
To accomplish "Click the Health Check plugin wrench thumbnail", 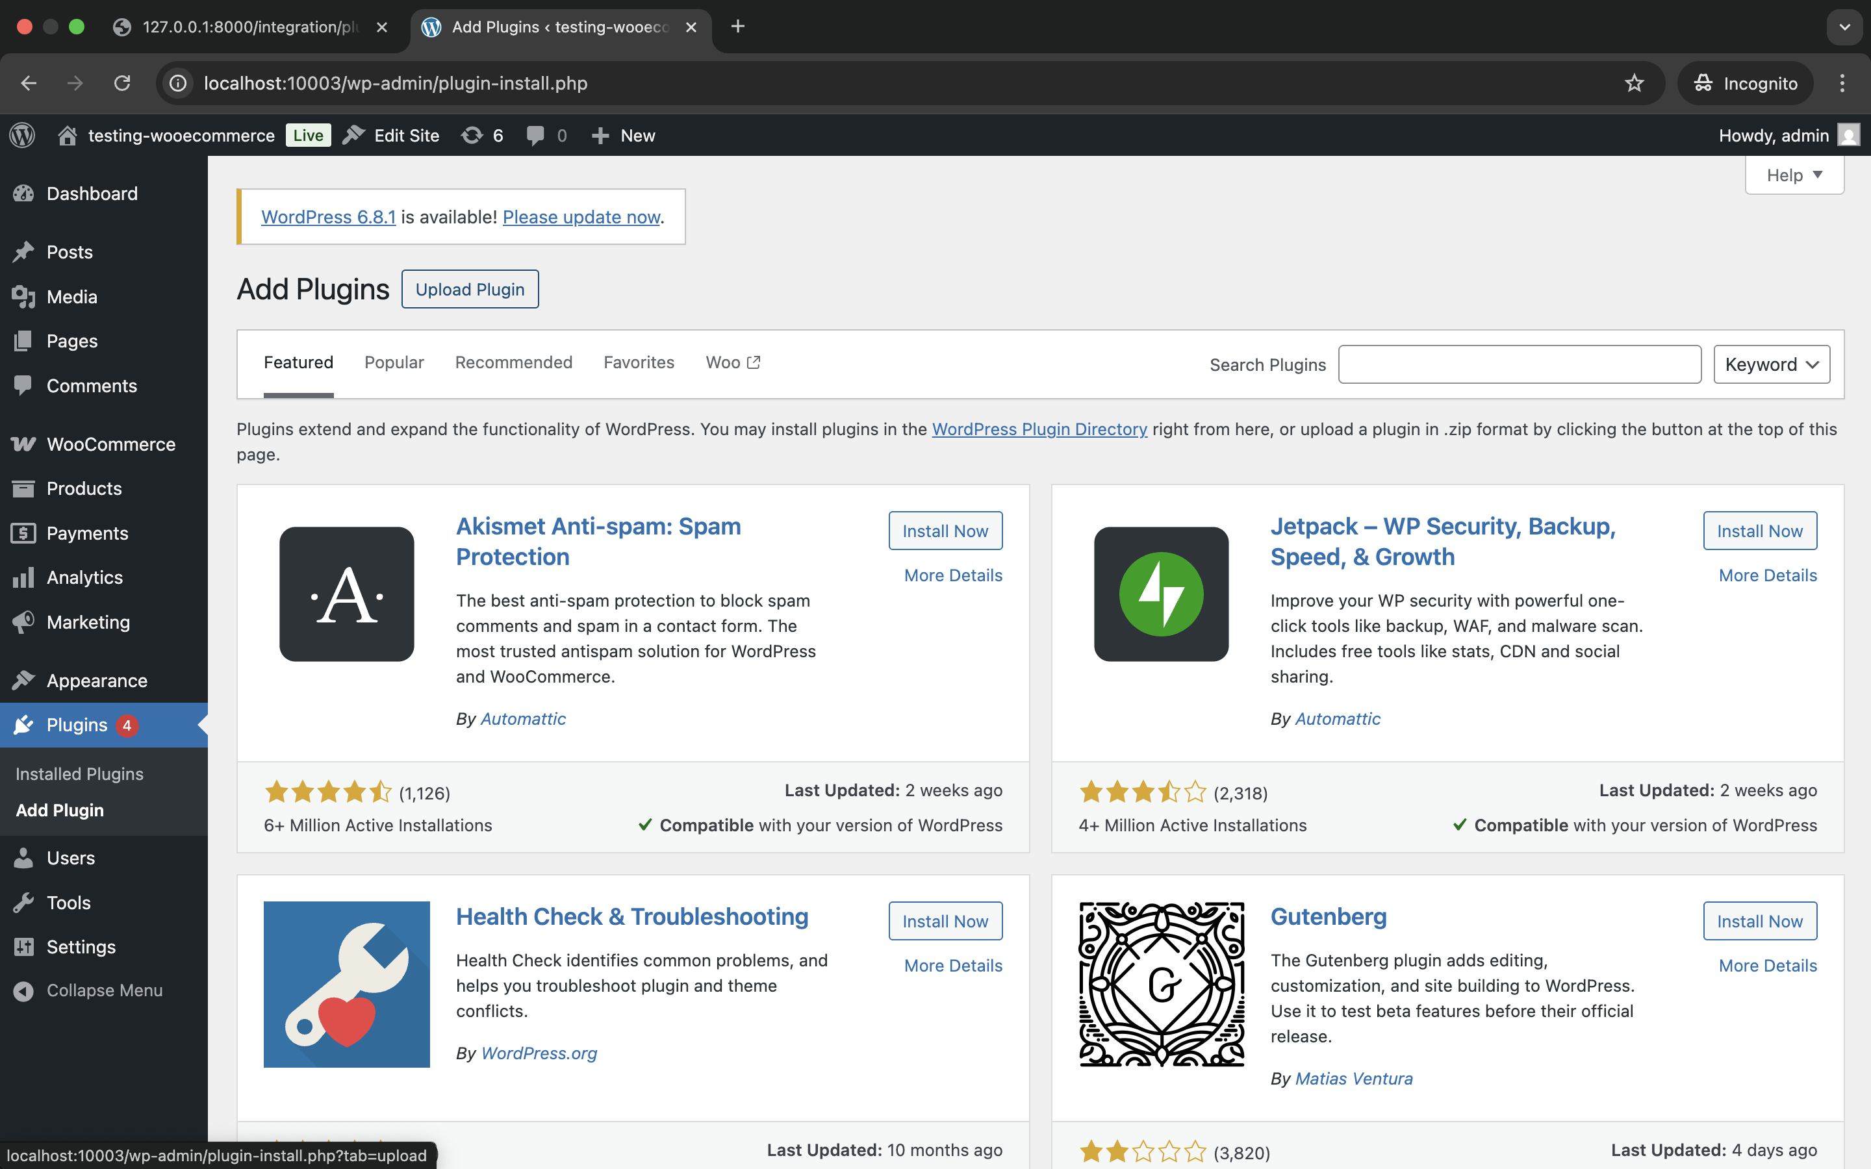I will tap(346, 984).
